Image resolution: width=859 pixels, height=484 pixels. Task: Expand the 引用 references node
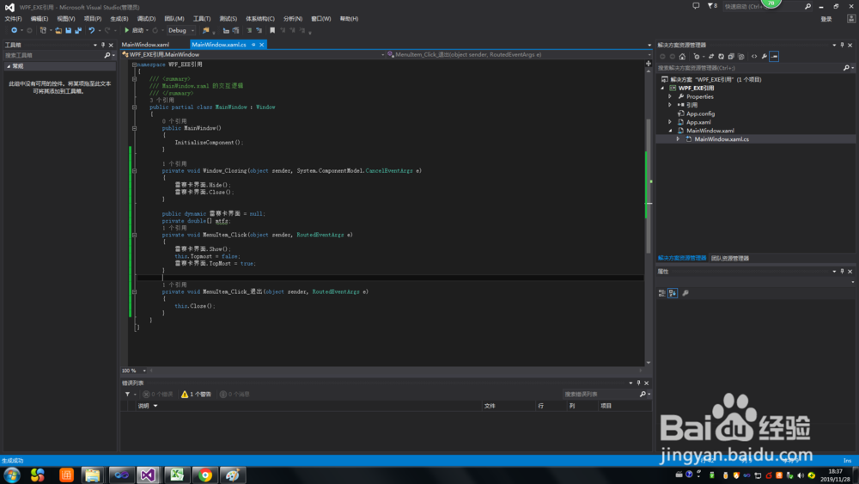click(670, 105)
